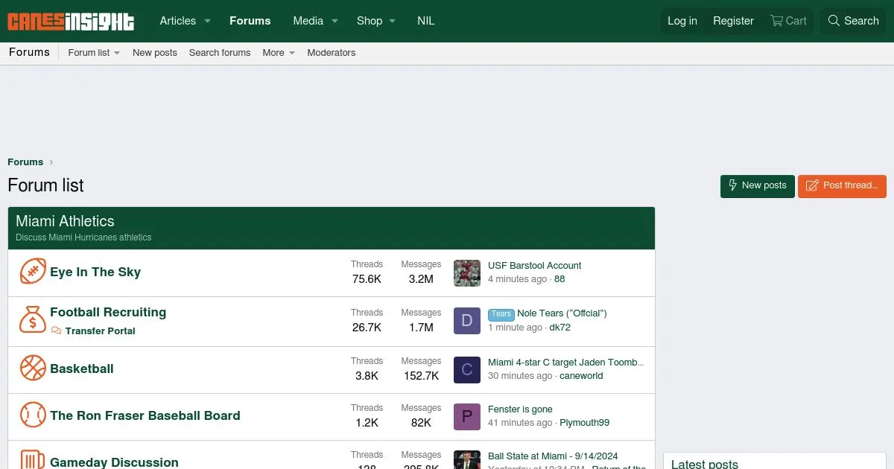Open Ball State at Miami 9/14/2024 thread

553,456
